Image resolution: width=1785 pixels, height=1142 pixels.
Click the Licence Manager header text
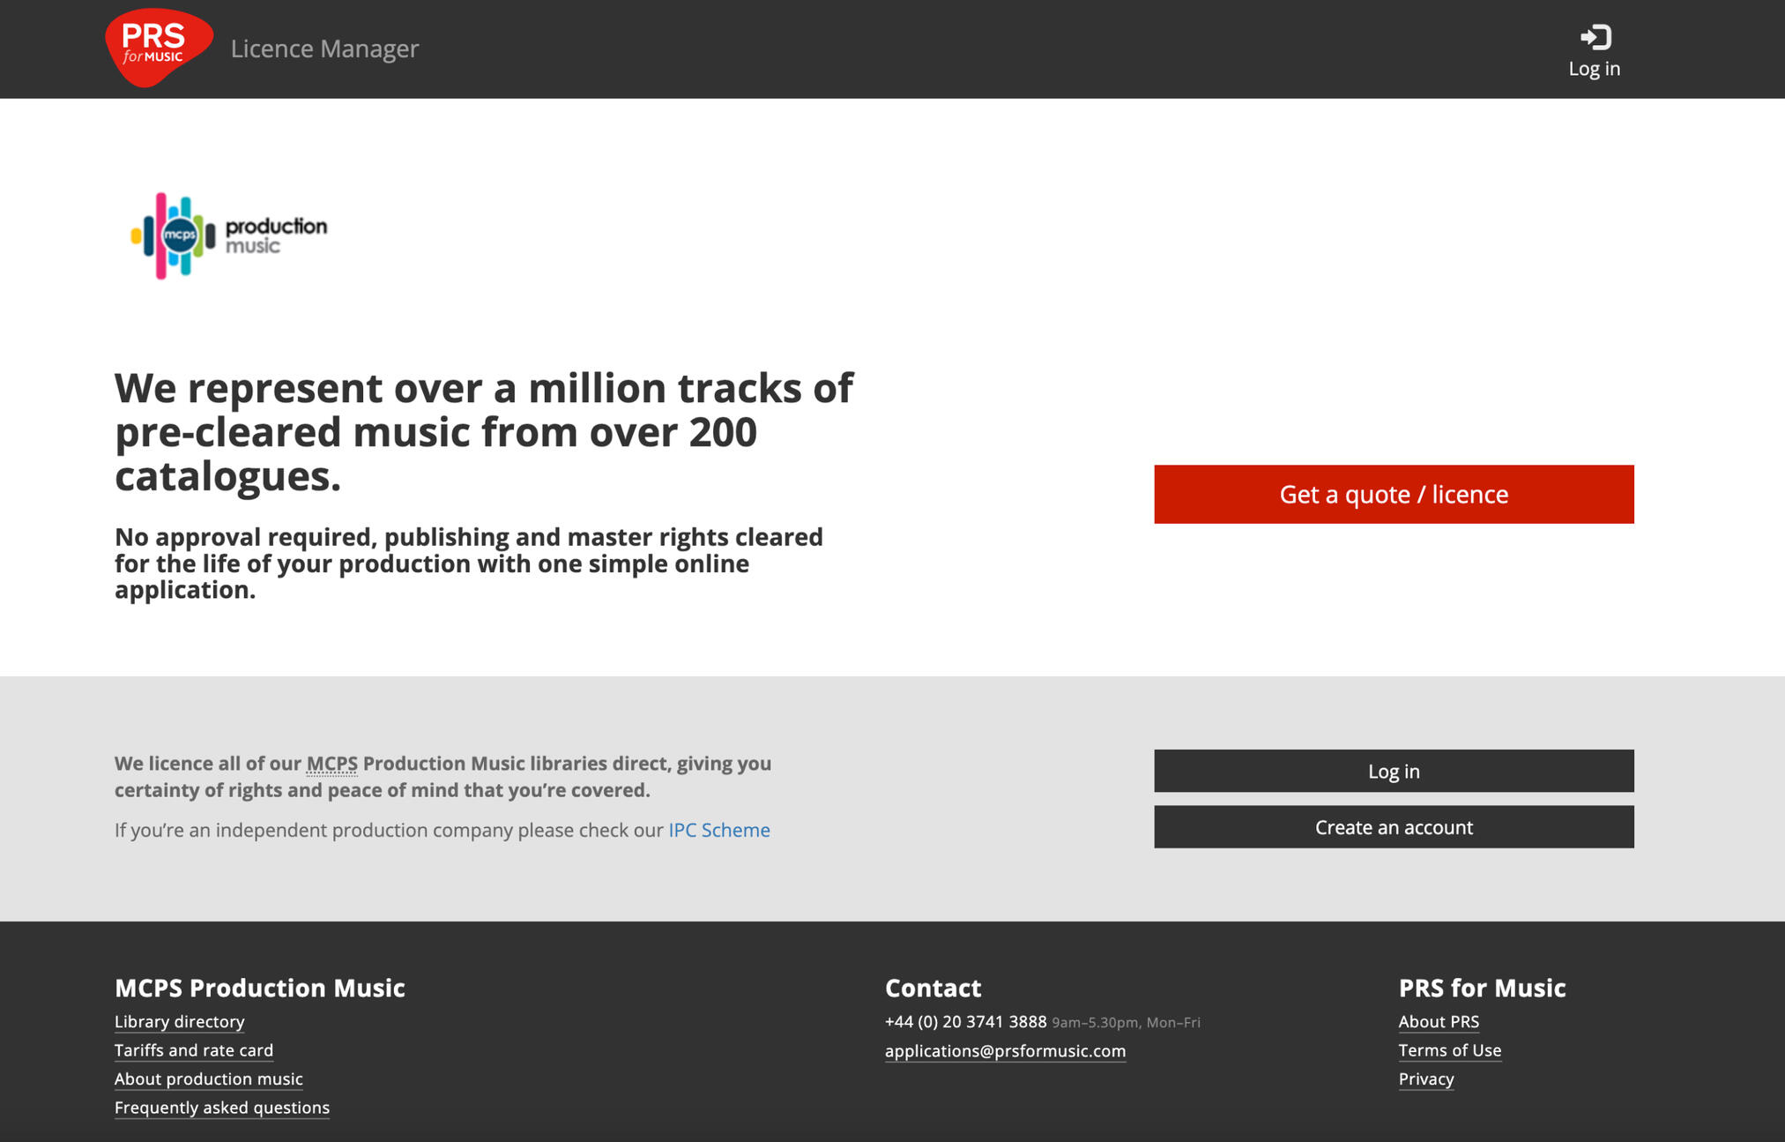324,49
